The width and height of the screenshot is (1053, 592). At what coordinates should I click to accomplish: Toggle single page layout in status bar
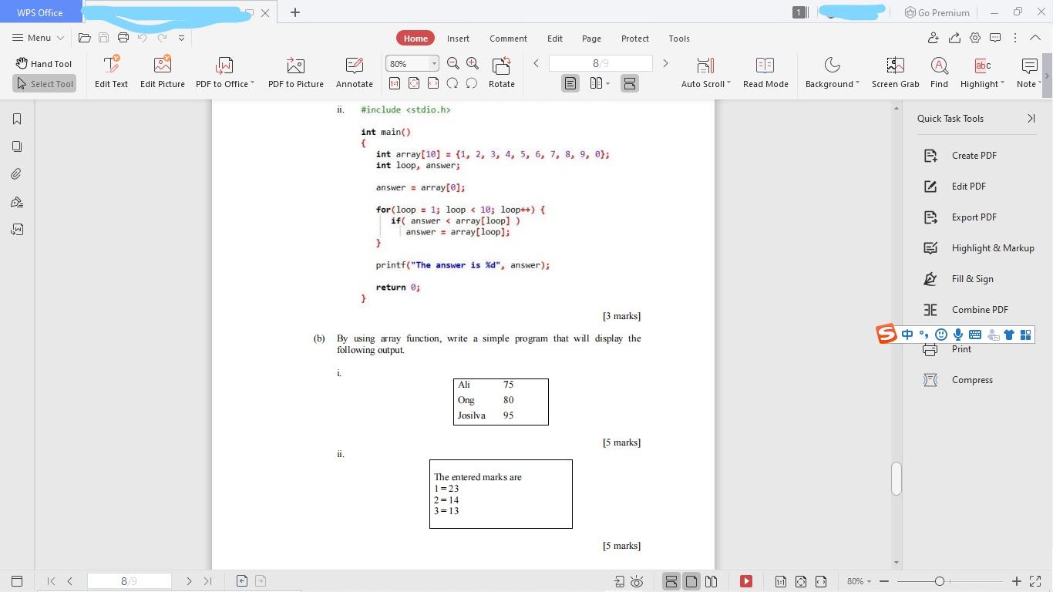(691, 581)
